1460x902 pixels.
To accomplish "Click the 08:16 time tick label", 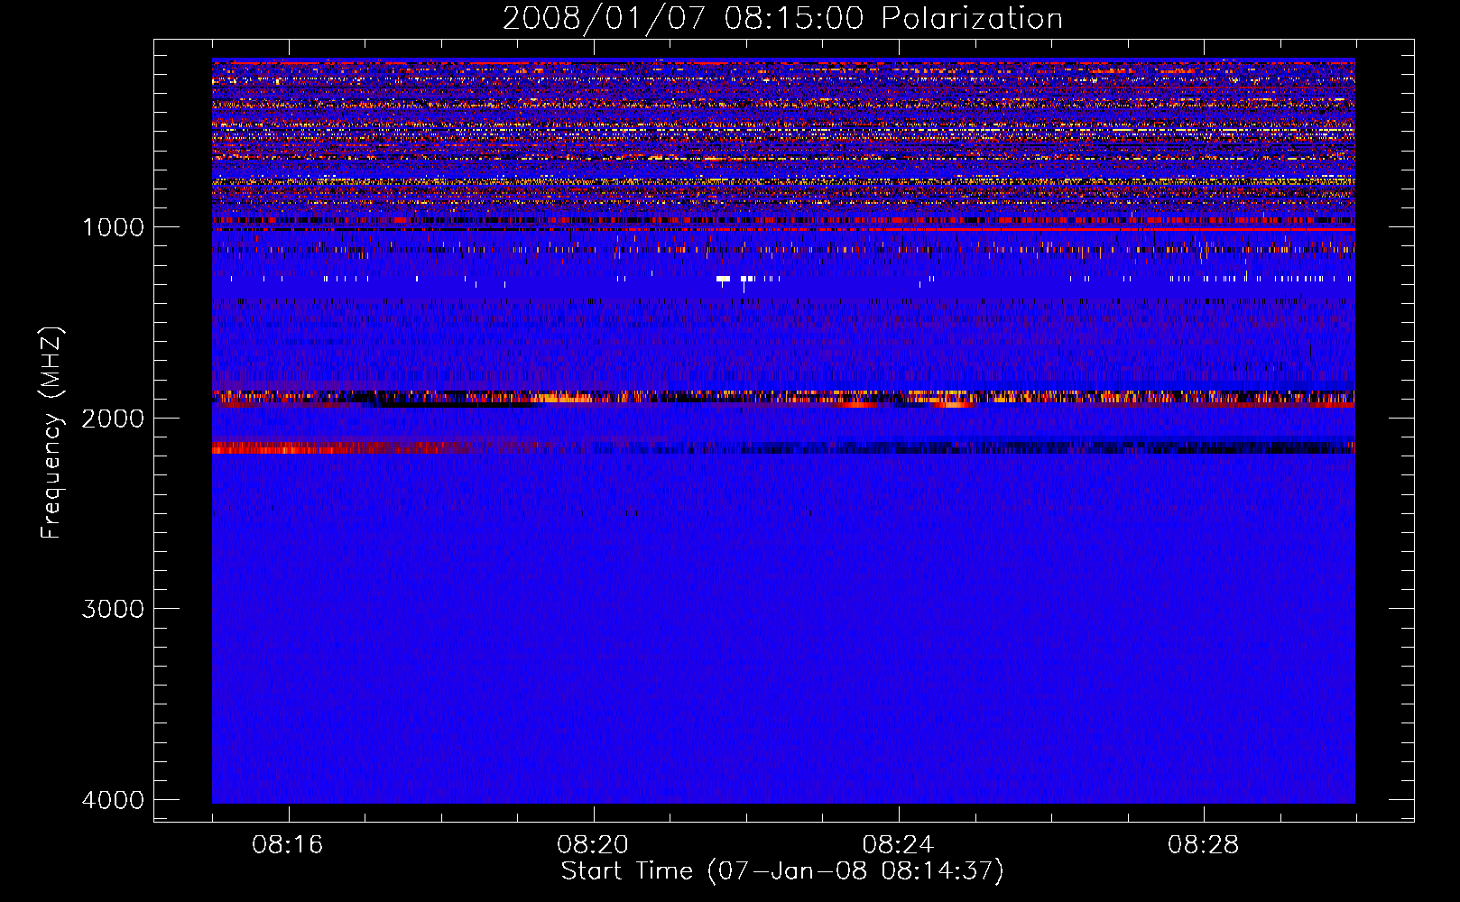I will pos(288,845).
